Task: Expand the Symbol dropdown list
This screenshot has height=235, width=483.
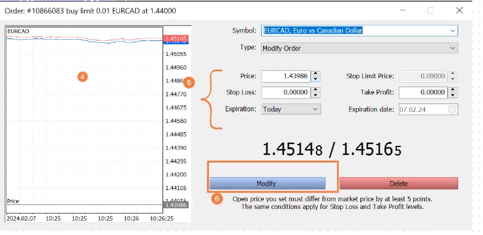Action: point(452,31)
